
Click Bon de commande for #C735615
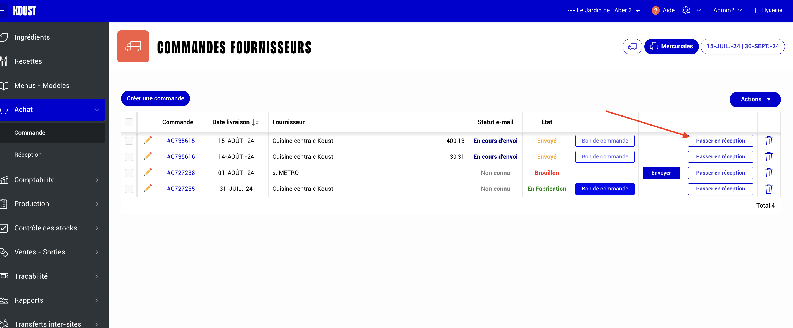[605, 141]
